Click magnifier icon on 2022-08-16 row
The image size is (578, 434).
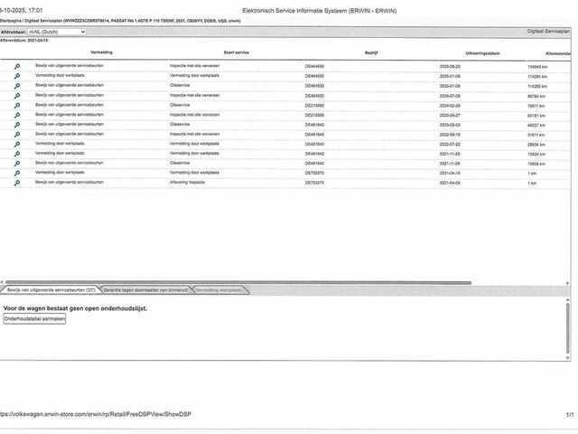16,134
